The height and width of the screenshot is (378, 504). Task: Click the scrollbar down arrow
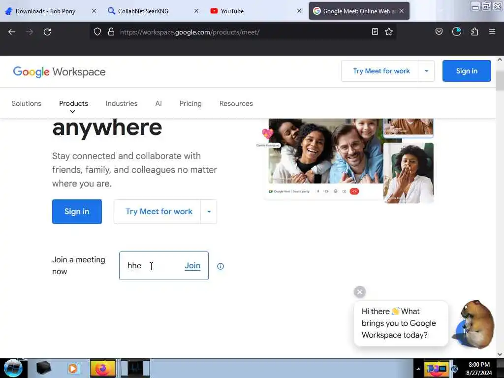point(500,354)
